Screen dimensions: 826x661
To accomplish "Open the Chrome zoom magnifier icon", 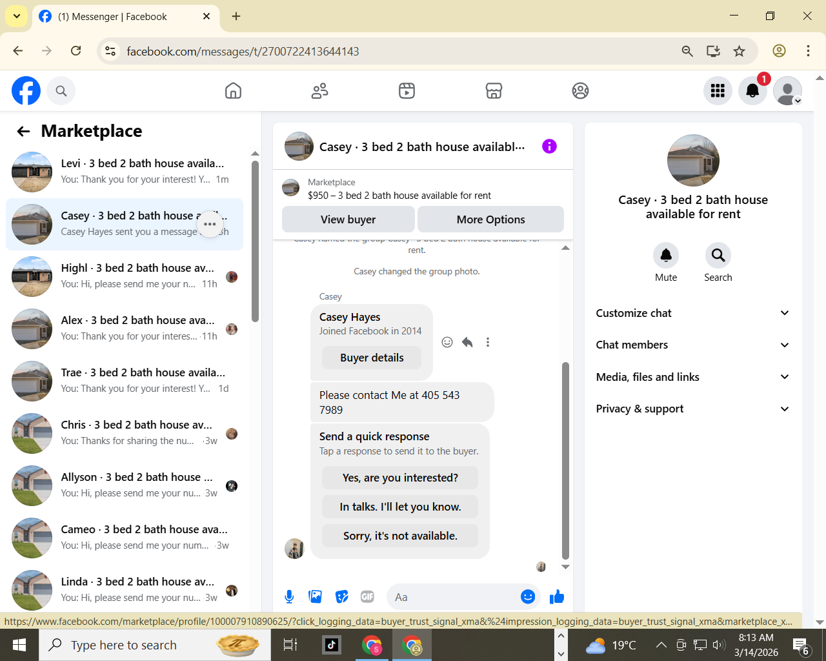I will click(687, 51).
